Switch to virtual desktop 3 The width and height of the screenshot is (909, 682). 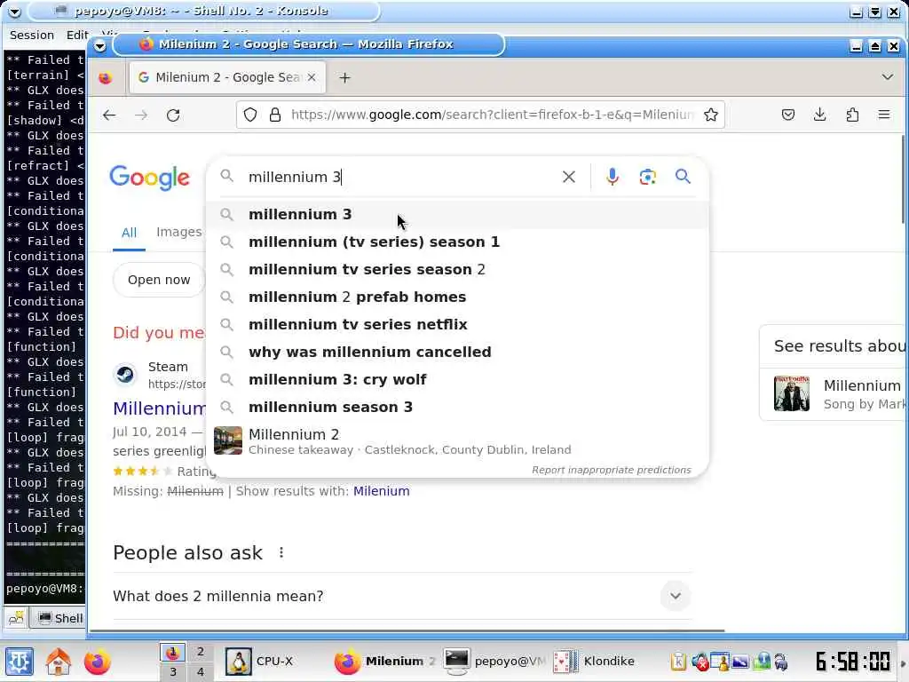click(173, 672)
